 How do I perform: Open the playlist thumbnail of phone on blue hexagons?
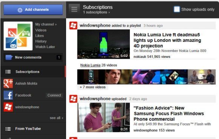coord(174,77)
